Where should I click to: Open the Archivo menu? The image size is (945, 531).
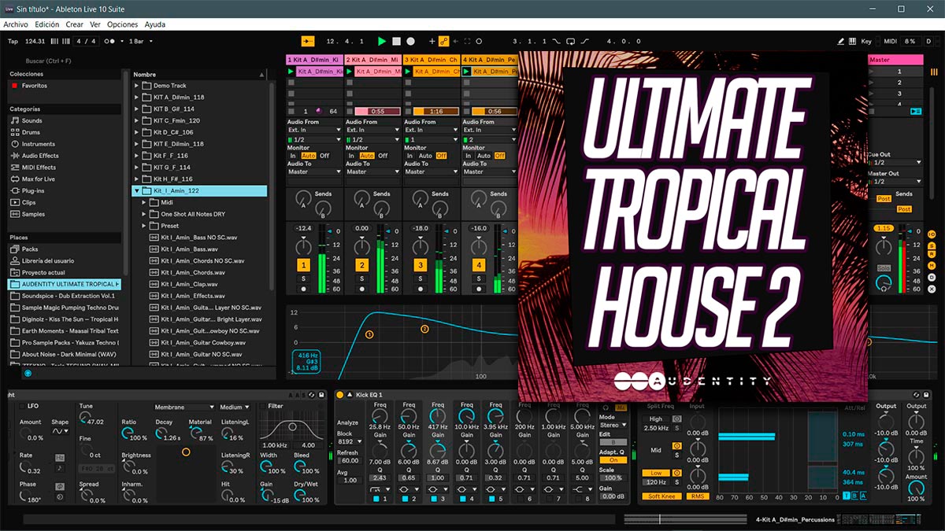click(16, 24)
